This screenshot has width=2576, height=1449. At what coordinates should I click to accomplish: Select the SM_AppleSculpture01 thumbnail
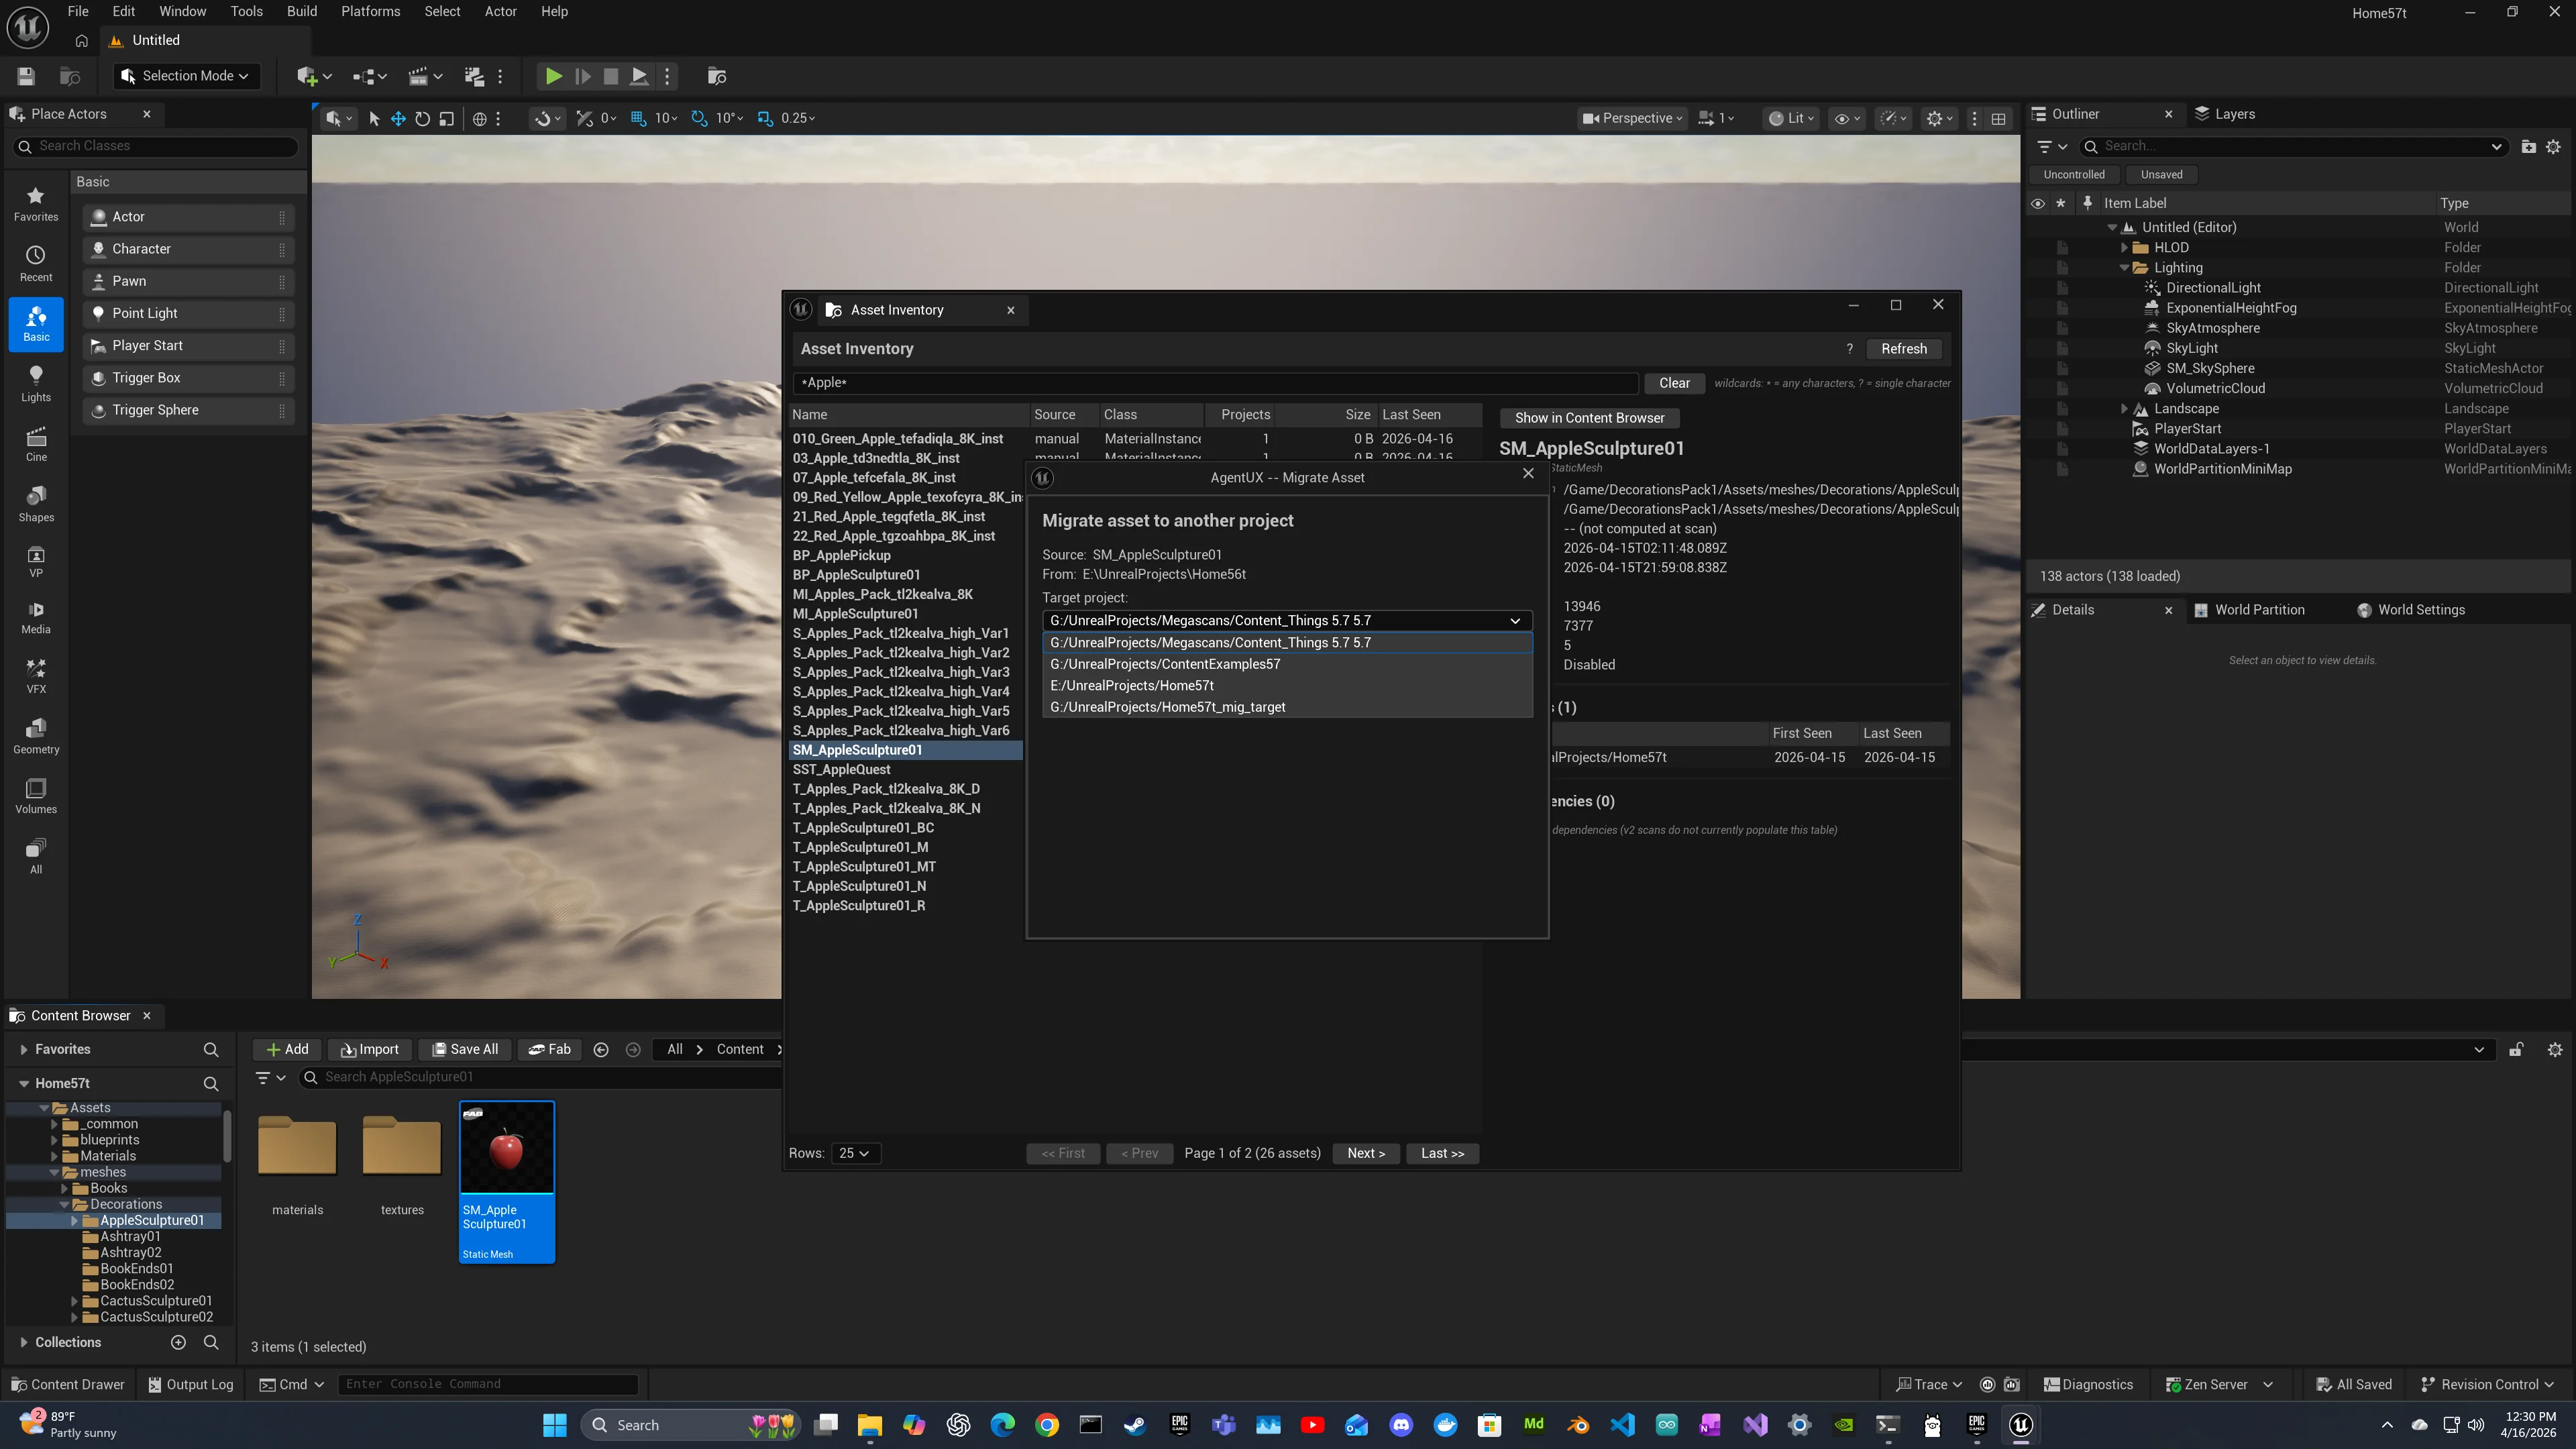coord(507,1182)
